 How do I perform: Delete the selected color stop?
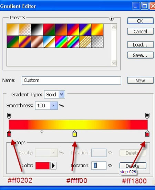[133, 165]
